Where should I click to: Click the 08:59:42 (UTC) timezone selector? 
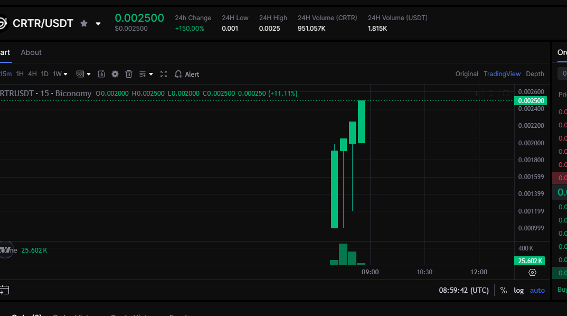click(x=464, y=290)
